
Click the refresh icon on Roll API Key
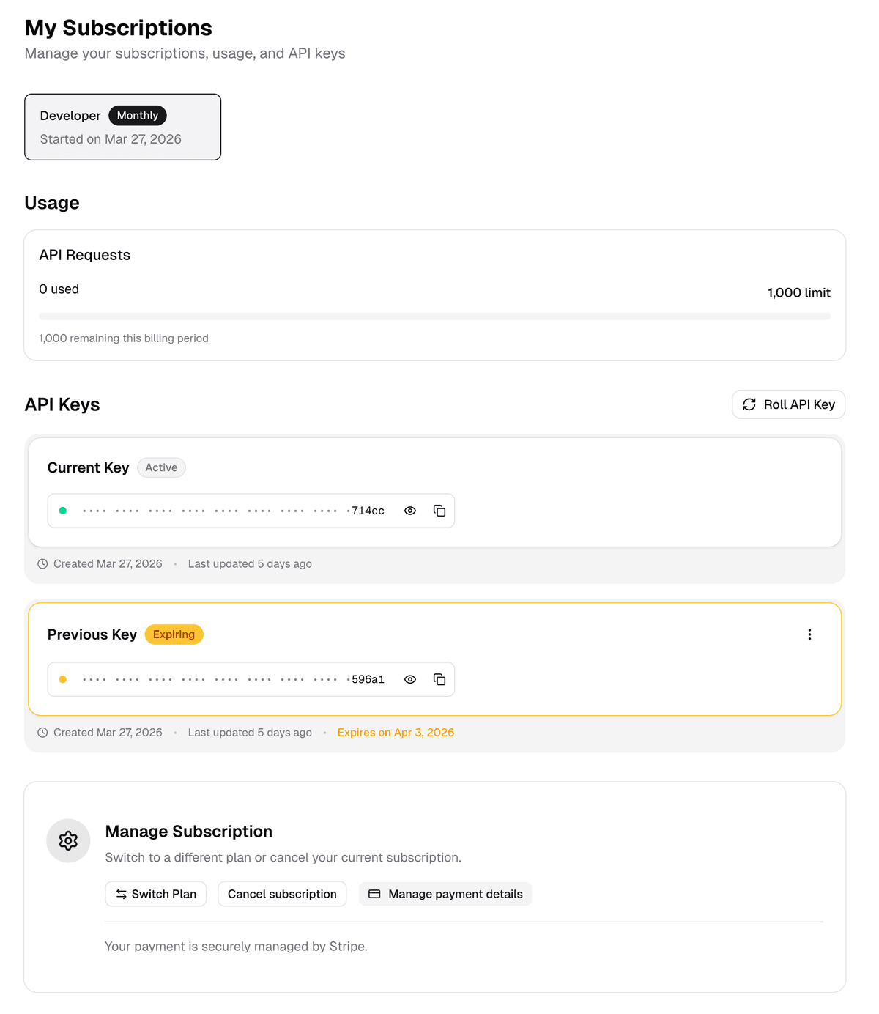pos(749,404)
